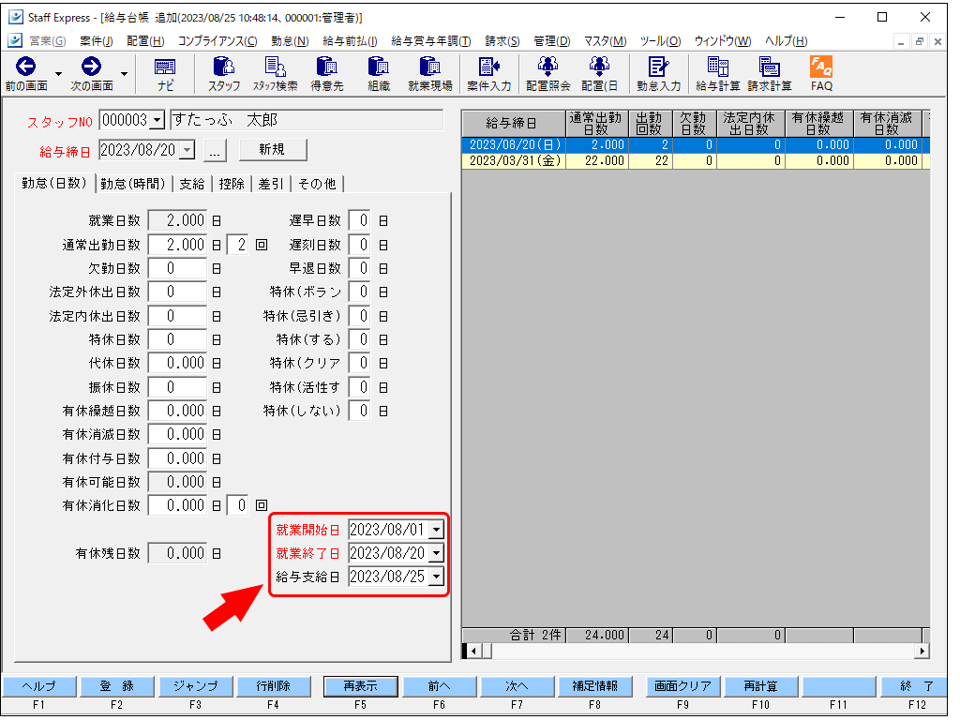Click the 通常出勤日数 input field
960x720 pixels.
tap(177, 245)
